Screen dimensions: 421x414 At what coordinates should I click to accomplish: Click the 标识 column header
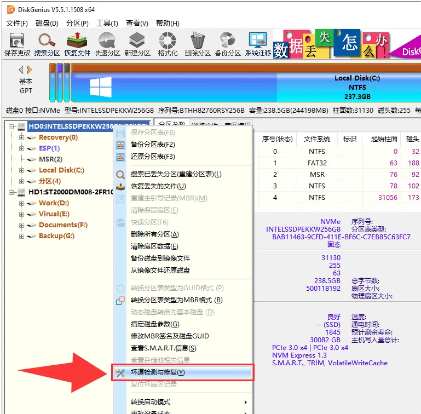(x=350, y=139)
